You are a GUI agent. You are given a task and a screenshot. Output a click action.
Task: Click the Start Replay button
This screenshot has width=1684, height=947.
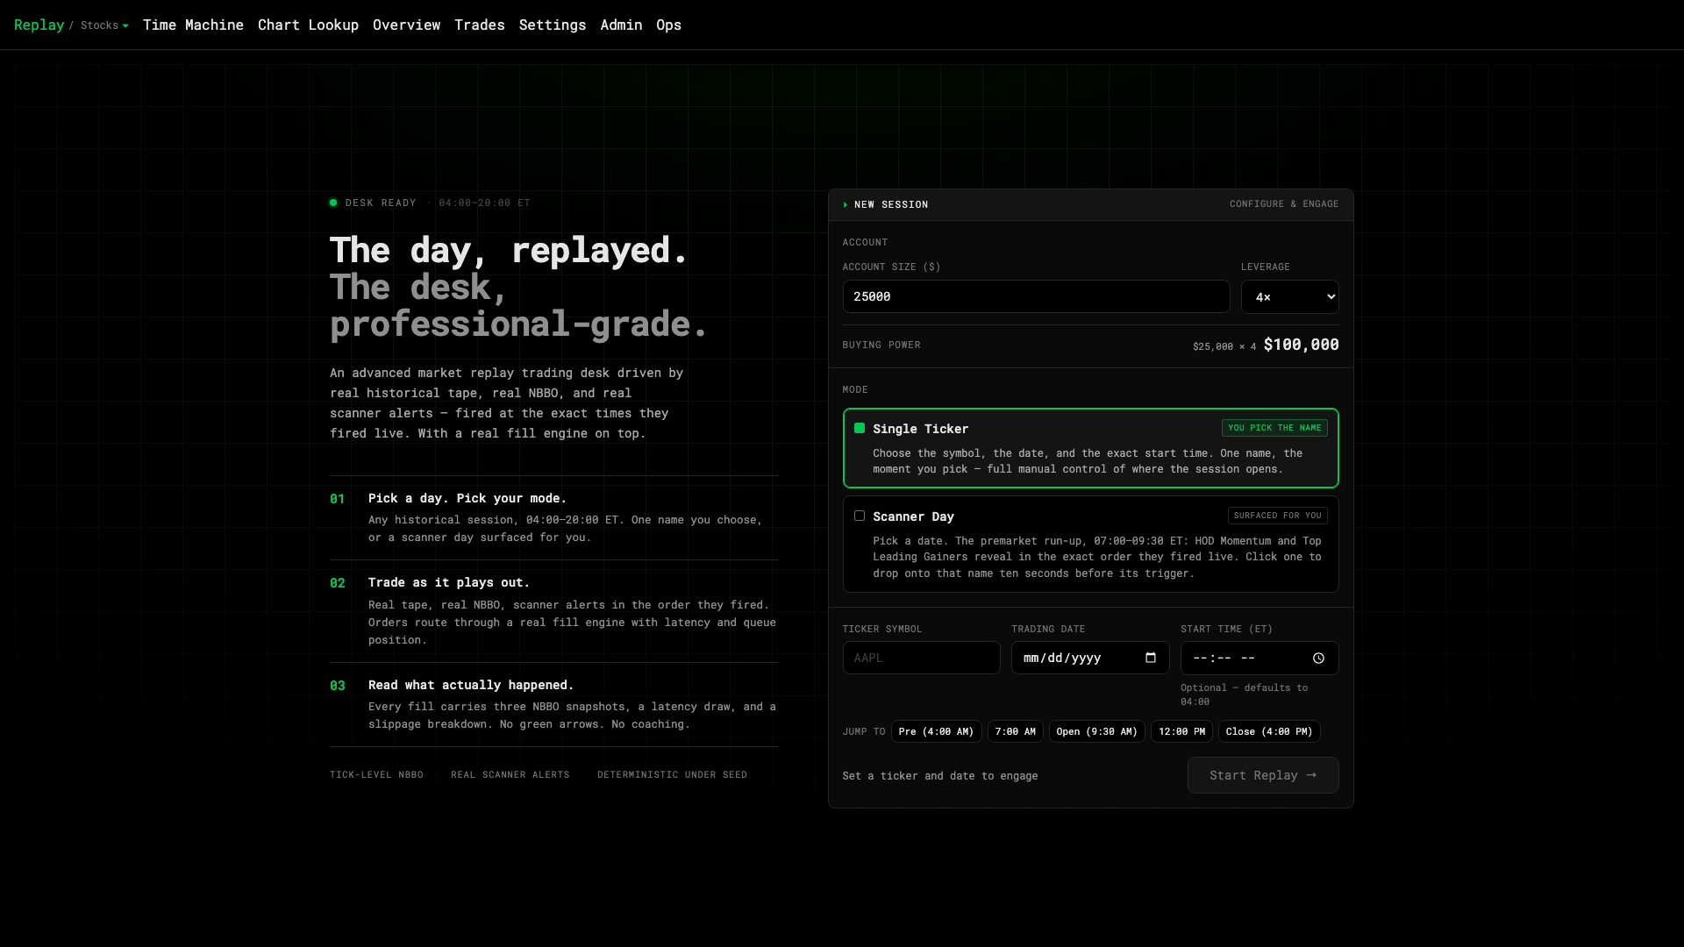click(x=1263, y=775)
